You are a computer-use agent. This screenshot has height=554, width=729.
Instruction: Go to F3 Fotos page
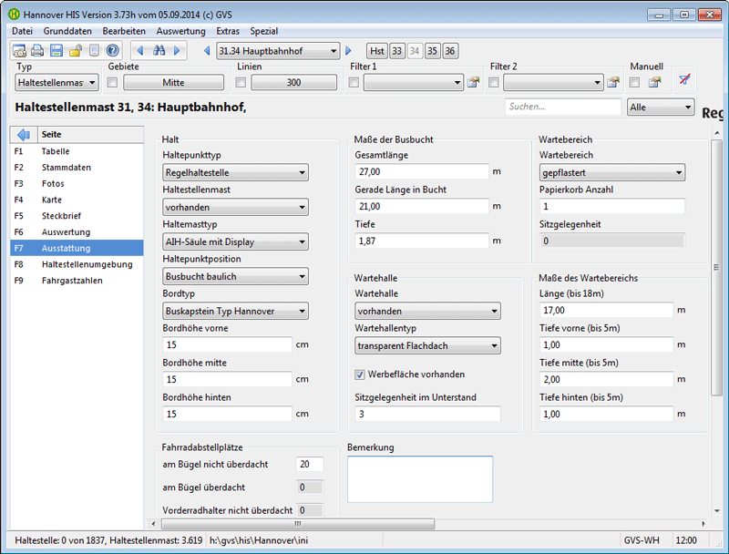click(77, 183)
